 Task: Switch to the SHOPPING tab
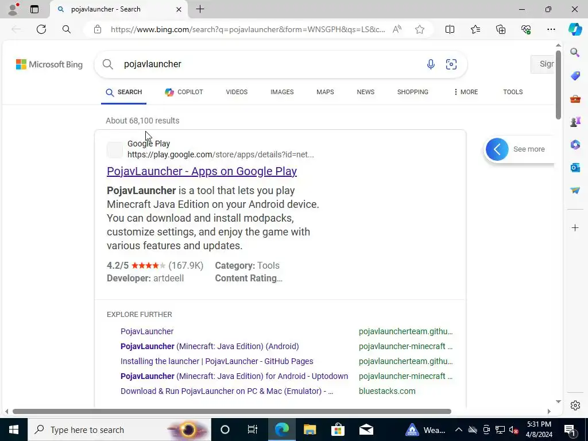point(412,92)
